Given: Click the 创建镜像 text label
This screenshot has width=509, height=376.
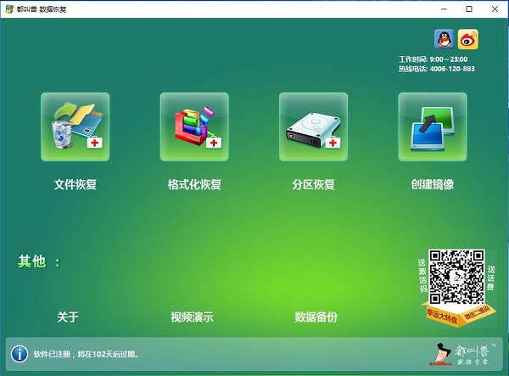Looking at the screenshot, I should [x=432, y=184].
